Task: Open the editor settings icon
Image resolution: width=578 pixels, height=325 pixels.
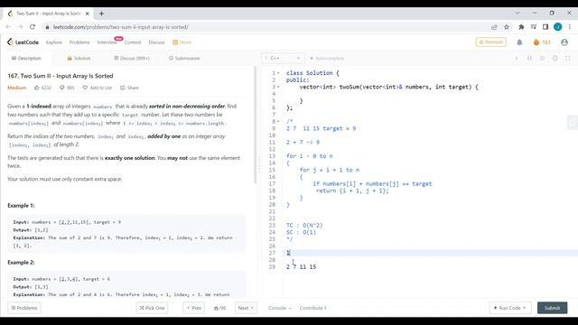Action: (x=555, y=58)
